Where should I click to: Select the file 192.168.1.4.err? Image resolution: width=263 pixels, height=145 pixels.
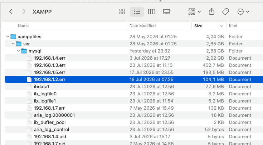[134, 58]
